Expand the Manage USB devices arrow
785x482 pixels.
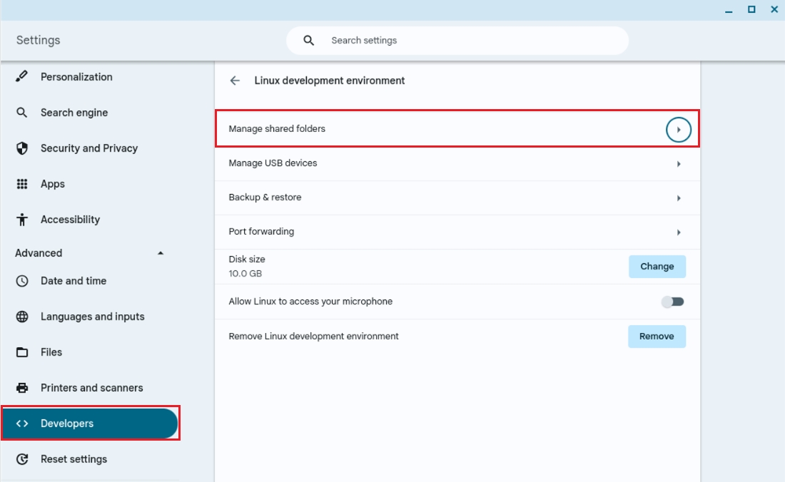(678, 164)
